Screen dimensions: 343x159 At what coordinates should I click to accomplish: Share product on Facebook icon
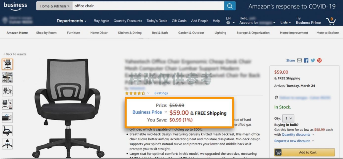pyautogui.click(x=306, y=60)
